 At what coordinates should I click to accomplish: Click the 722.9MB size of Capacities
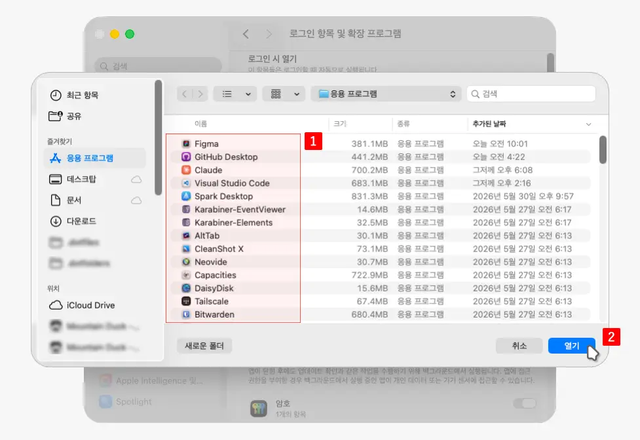tap(369, 275)
